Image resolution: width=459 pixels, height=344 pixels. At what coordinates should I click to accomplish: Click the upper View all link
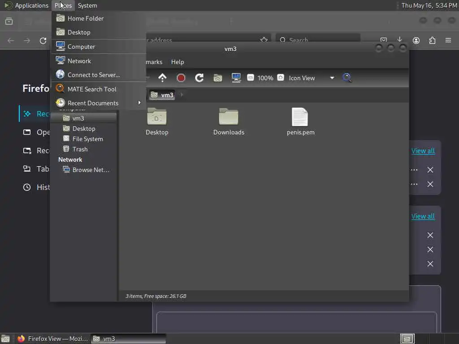coord(423,151)
